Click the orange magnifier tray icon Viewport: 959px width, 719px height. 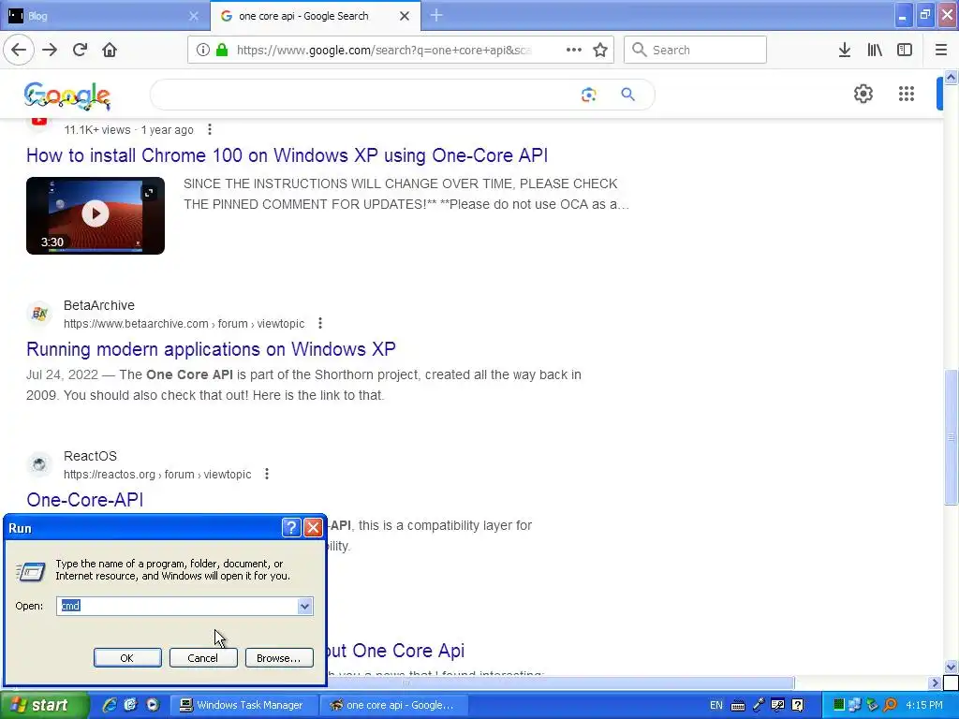pyautogui.click(x=891, y=705)
